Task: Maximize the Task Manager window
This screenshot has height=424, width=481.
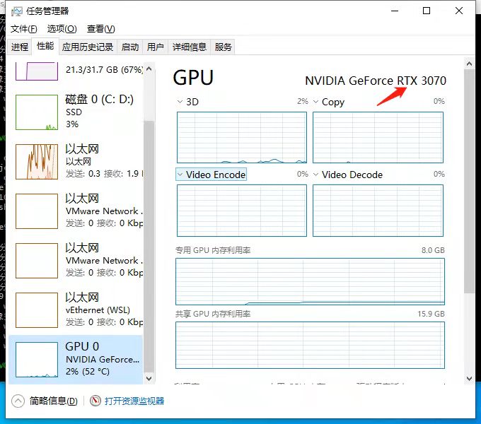Action: (427, 11)
